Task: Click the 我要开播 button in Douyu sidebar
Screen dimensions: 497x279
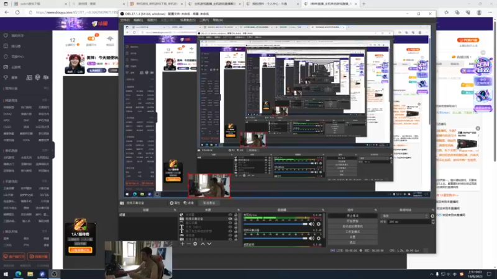Action: pyautogui.click(x=39, y=257)
